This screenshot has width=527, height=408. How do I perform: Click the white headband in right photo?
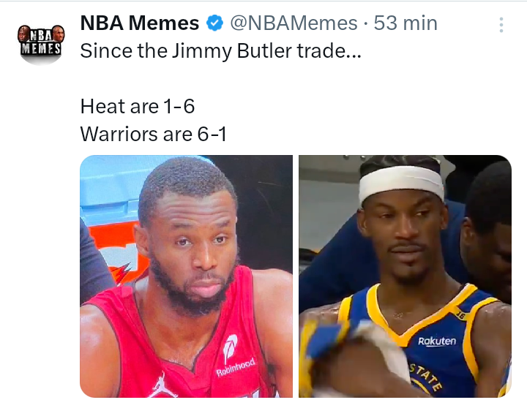(401, 184)
